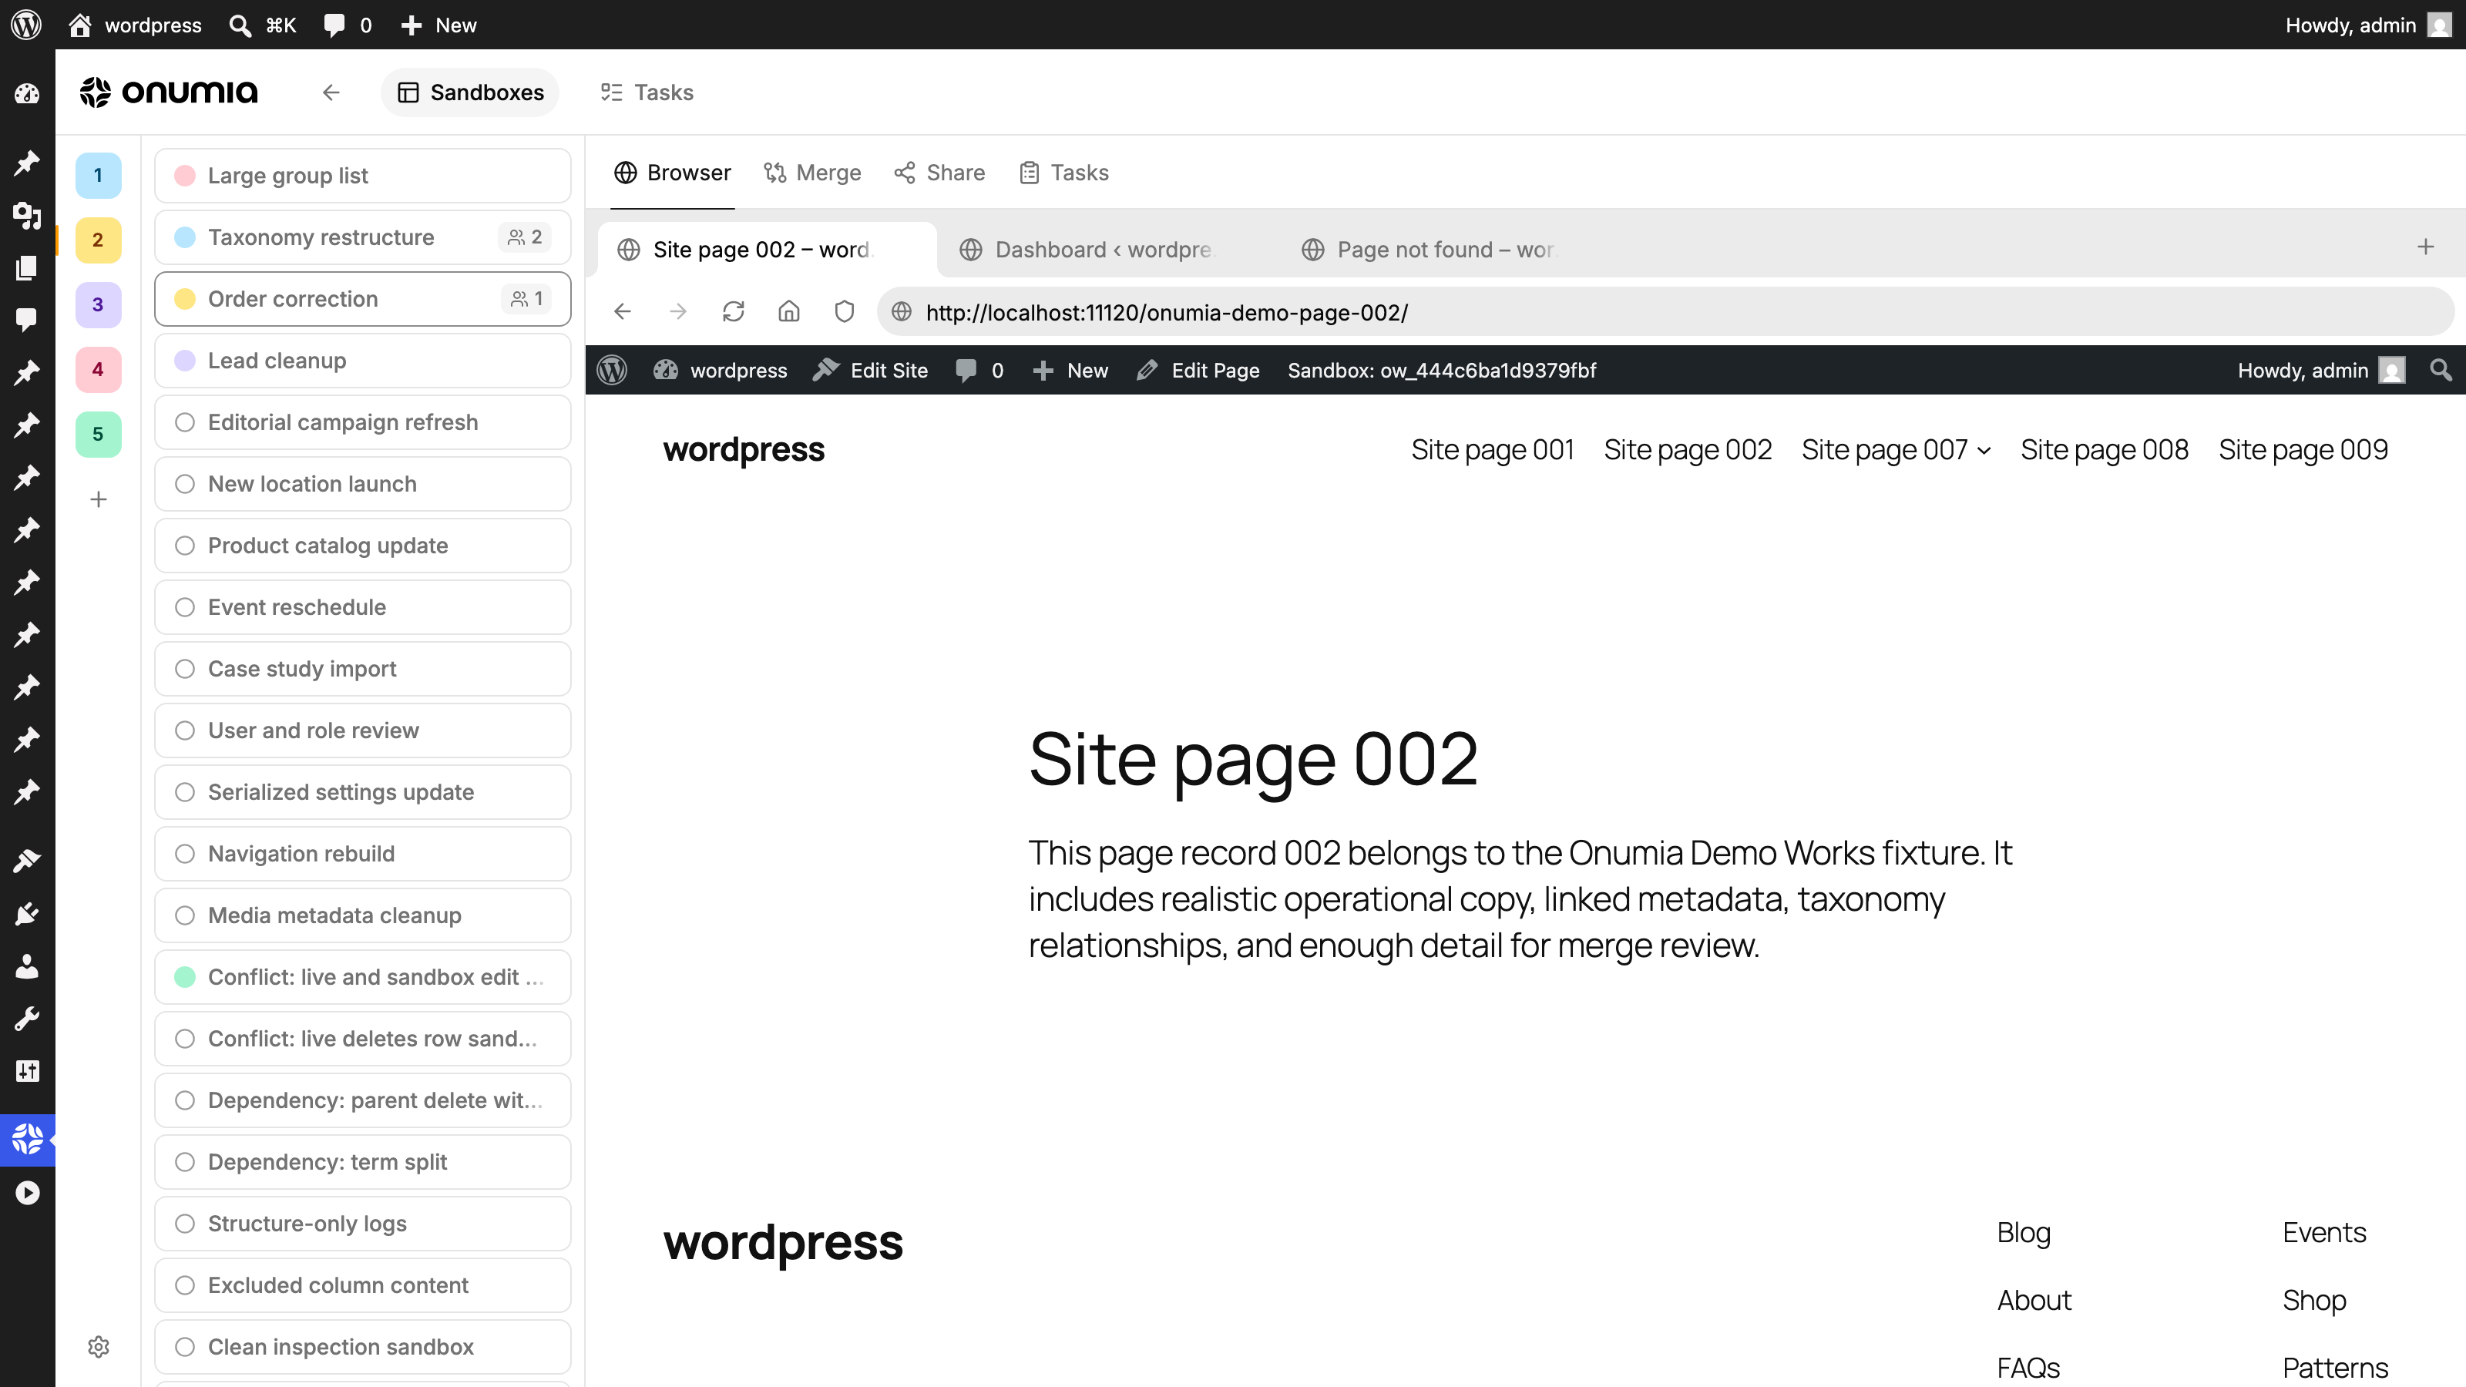Viewport: 2466px width, 1387px height.
Task: Select workspace 3 purple swatch
Action: tap(99, 304)
